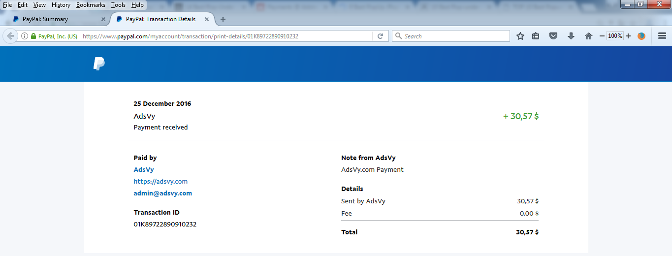Open the AdsVy payer name link
Screen dimensions: 672x256
point(144,170)
